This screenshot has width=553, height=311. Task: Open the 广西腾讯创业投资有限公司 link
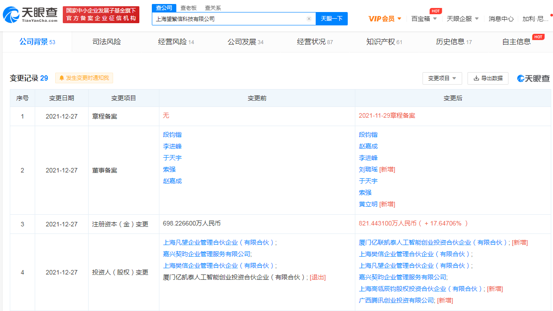pos(396,300)
